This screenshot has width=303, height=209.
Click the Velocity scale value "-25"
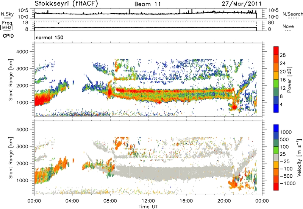(x=286, y=161)
